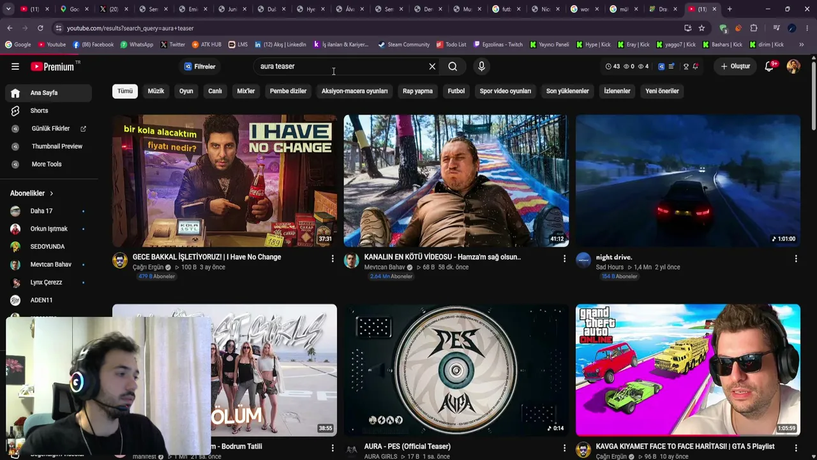Open options menu for 'KANALIN EN KÖTÜ VİDEOSU'

point(564,258)
